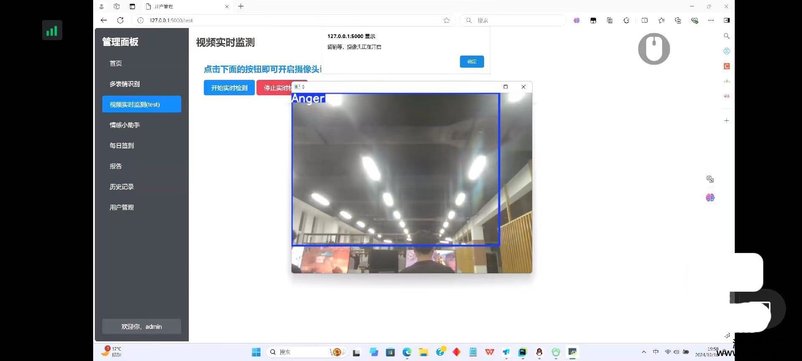Viewport: 802px width, 361px height.
Task: Open the Windows Start menu
Action: 256,352
